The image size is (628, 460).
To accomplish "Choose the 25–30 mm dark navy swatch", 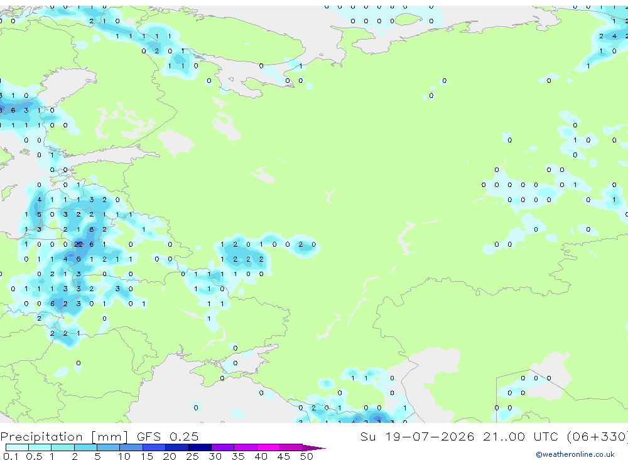I will pos(200,447).
